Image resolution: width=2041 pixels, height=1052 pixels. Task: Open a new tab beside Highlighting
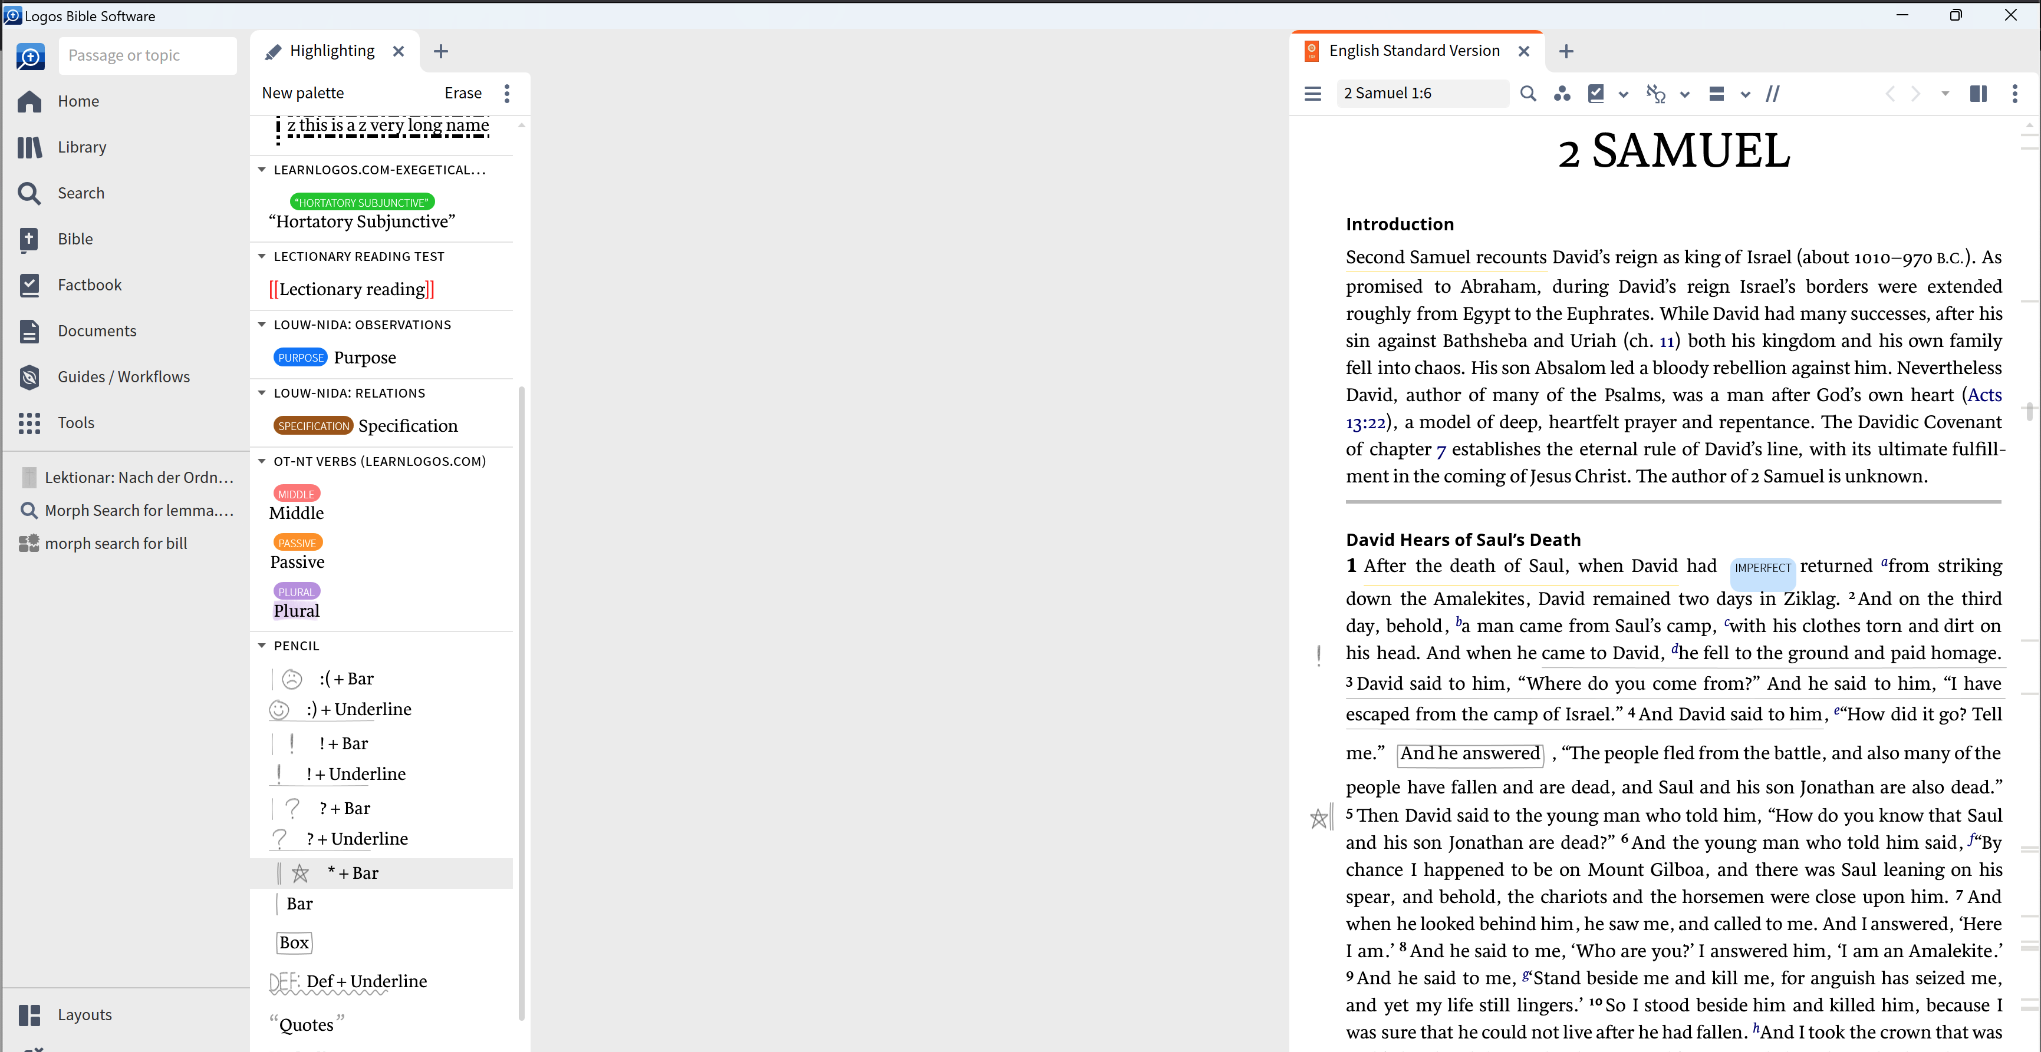[x=442, y=51]
